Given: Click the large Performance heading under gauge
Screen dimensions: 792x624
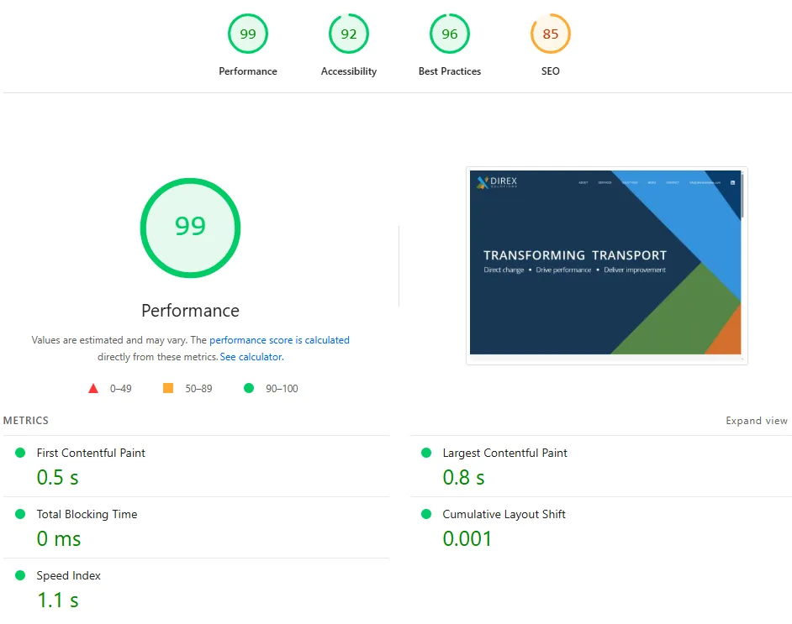Looking at the screenshot, I should click(x=190, y=311).
